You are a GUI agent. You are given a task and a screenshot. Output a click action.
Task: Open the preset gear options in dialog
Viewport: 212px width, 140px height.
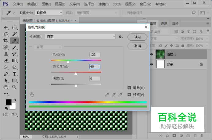[x=120, y=37]
